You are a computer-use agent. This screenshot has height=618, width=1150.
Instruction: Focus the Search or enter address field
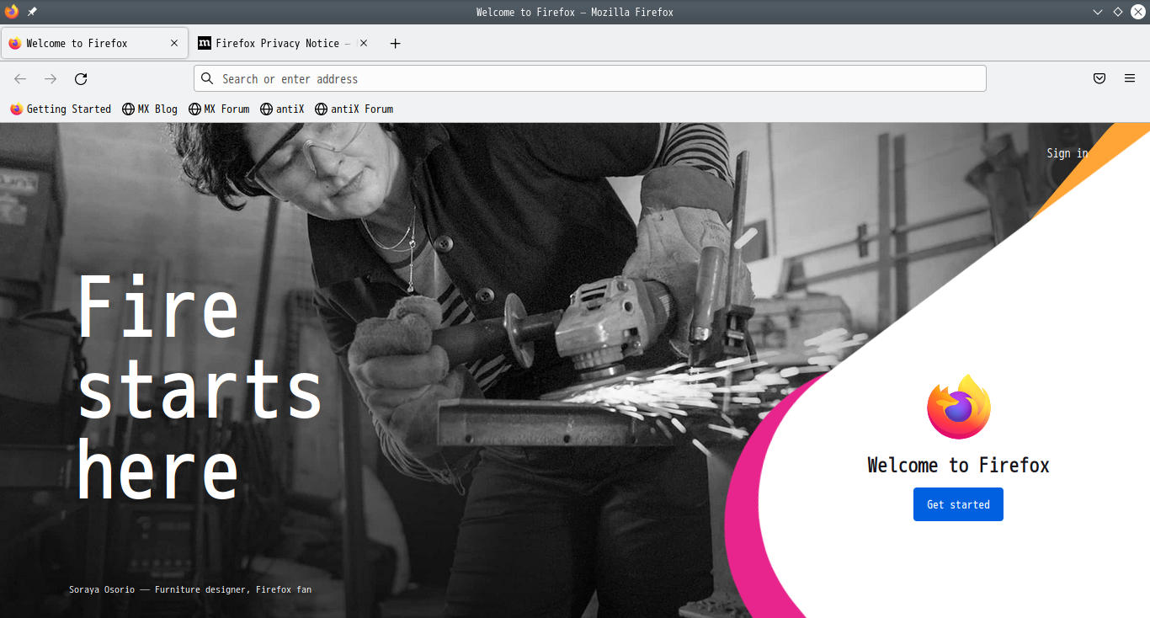pyautogui.click(x=590, y=78)
